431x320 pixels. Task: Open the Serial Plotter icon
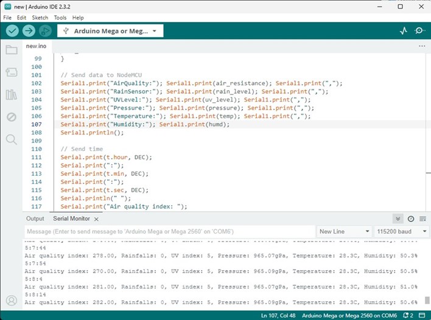click(x=403, y=31)
